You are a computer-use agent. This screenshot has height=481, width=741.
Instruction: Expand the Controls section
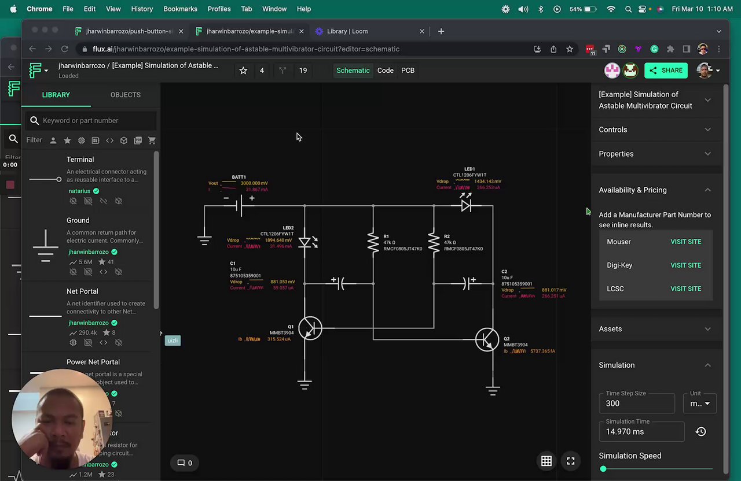click(x=654, y=129)
